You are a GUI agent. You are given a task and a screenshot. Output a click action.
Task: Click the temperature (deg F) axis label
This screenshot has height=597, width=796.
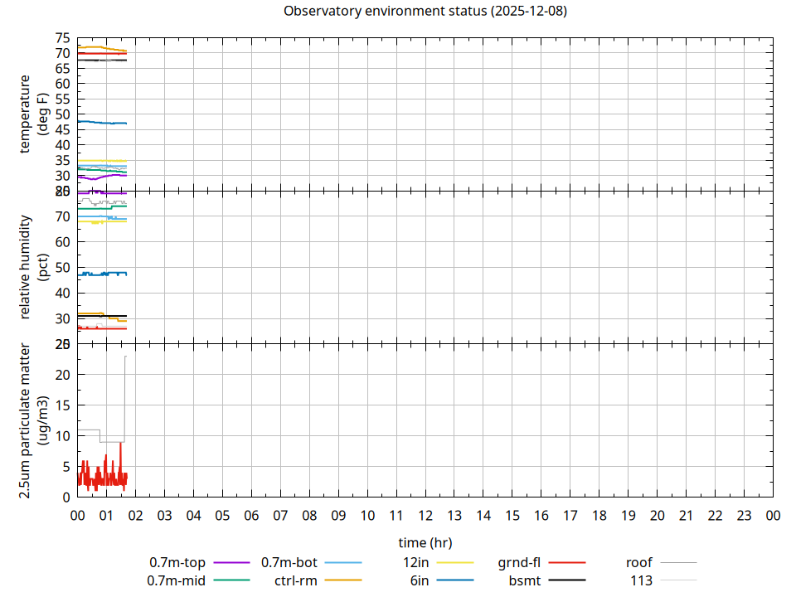click(x=33, y=114)
